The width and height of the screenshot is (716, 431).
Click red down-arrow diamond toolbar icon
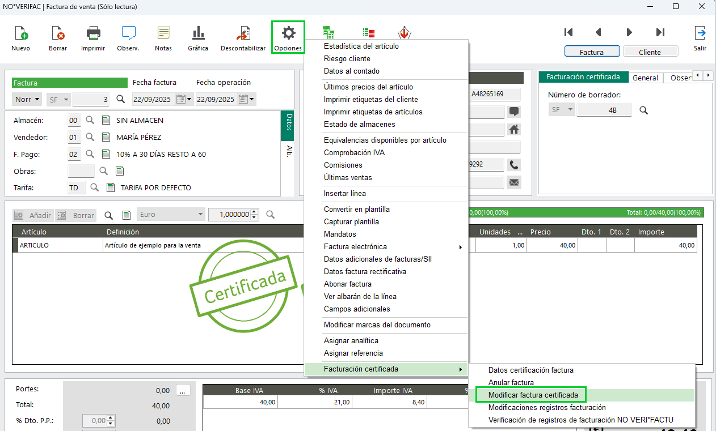pyautogui.click(x=404, y=32)
